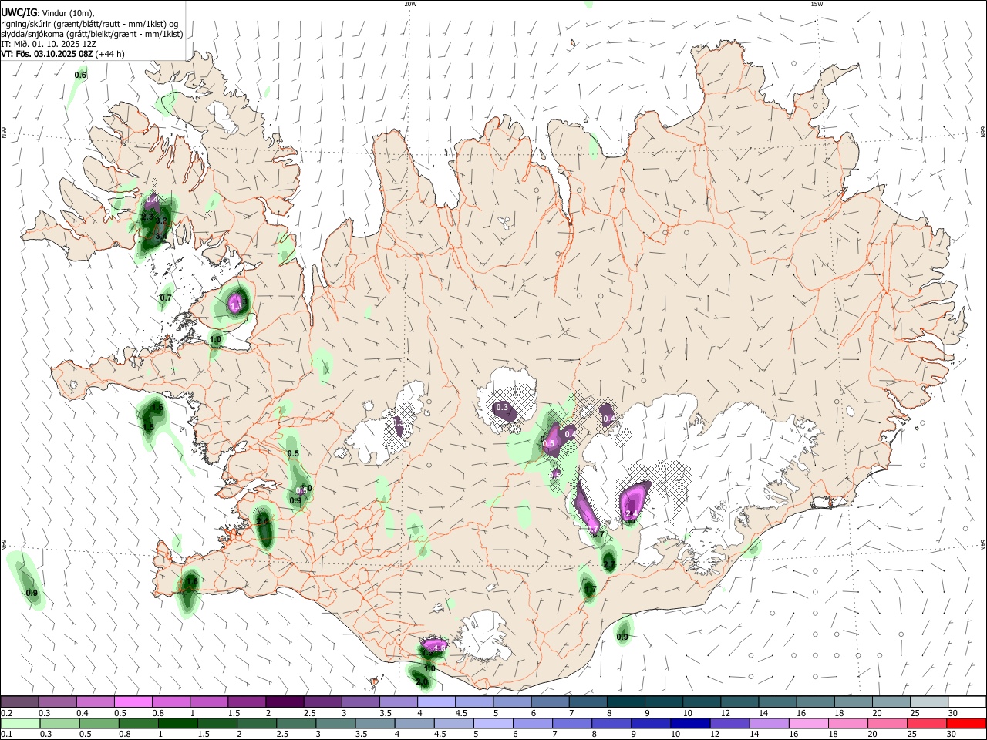Select the light pink rain-legend swatch at 16
The width and height of the screenshot is (987, 740).
pyautogui.click(x=807, y=724)
